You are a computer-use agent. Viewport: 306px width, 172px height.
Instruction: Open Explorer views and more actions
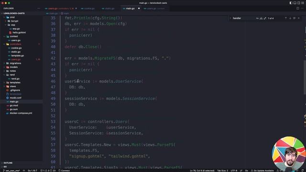[x=38, y=9]
